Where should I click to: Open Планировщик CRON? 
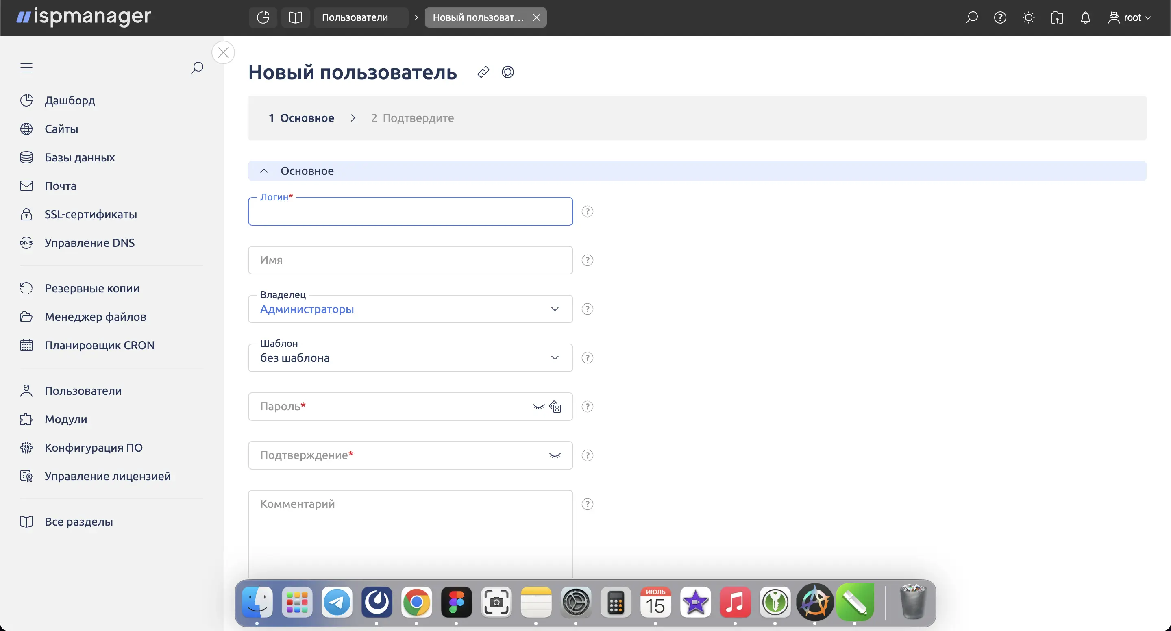pos(100,345)
